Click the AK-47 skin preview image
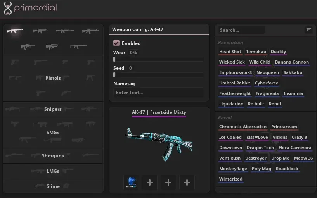This screenshot has height=198, width=317. coord(159,143)
